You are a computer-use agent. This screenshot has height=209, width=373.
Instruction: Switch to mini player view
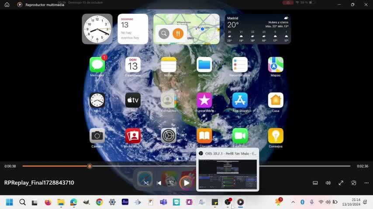[x=354, y=183]
